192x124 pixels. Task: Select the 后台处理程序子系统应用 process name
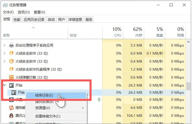coord(34,45)
